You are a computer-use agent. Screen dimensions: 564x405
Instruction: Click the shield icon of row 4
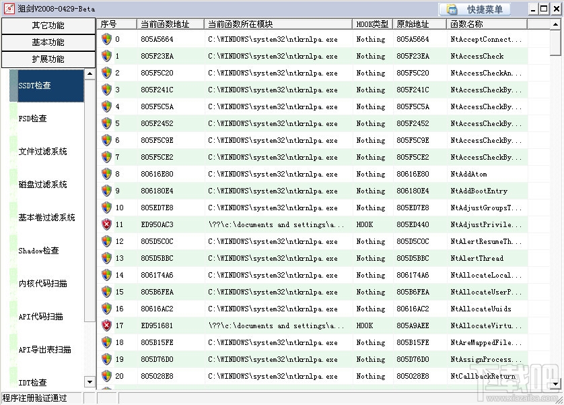point(106,106)
